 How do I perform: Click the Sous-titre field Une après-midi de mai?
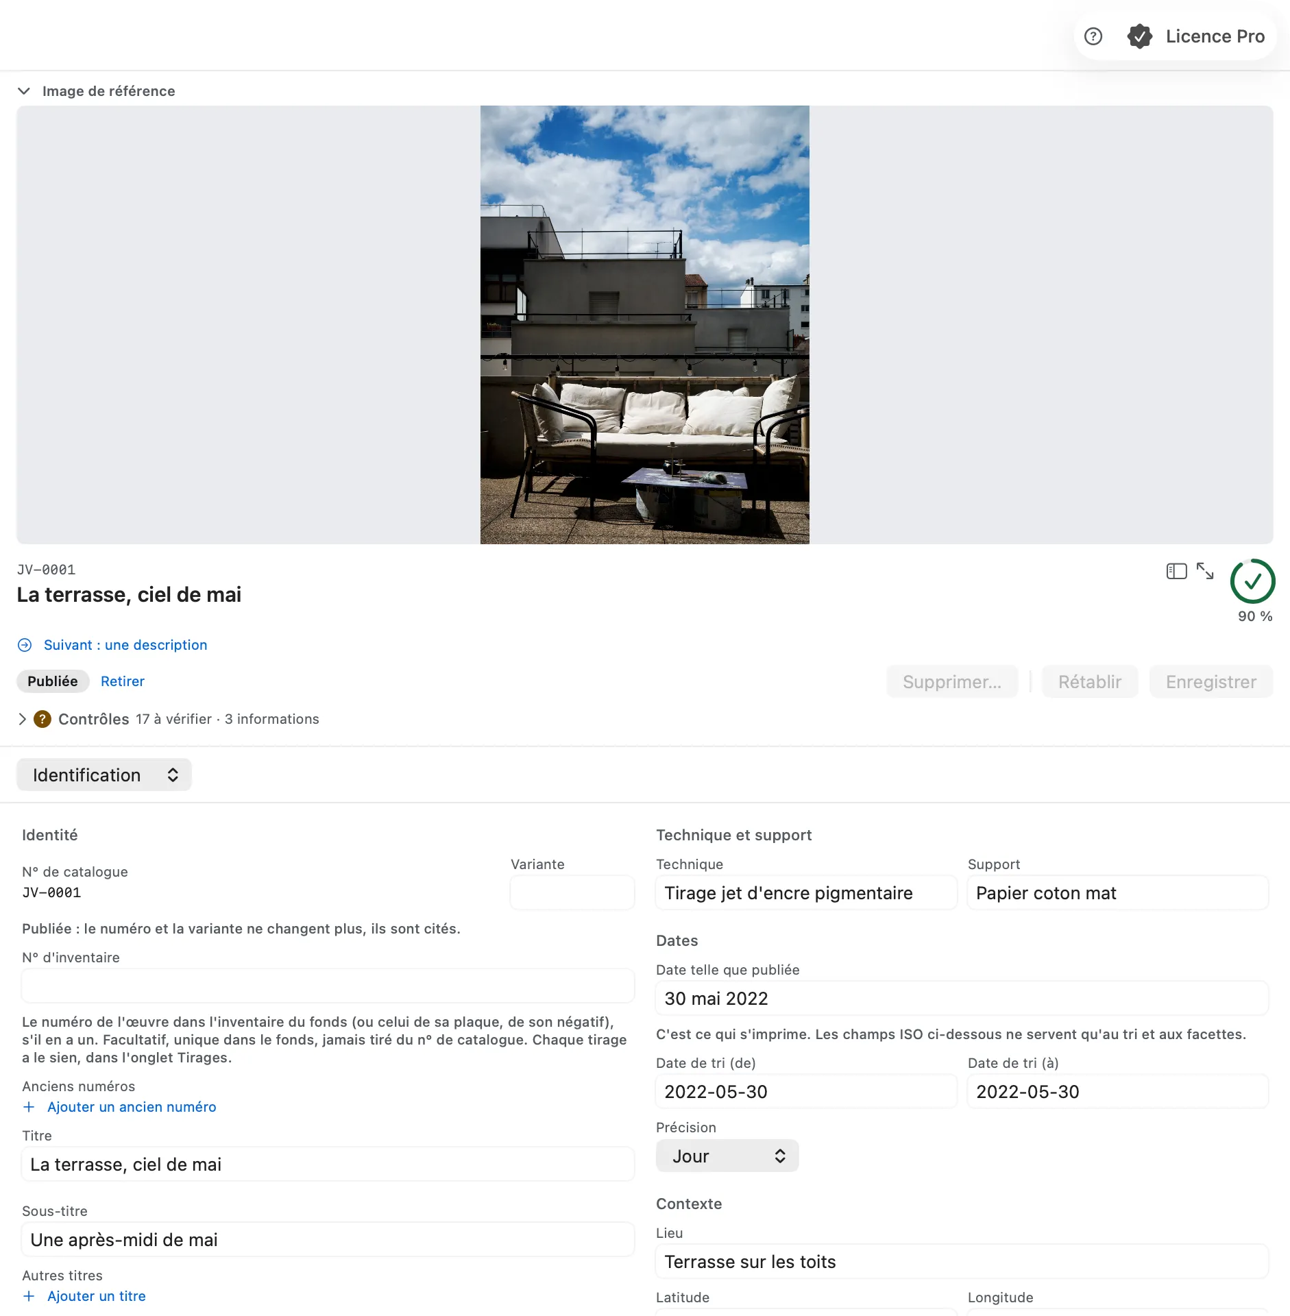coord(328,1239)
